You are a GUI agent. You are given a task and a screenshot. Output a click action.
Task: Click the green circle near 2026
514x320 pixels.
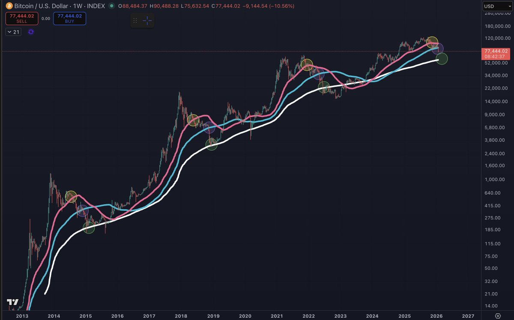(442, 59)
